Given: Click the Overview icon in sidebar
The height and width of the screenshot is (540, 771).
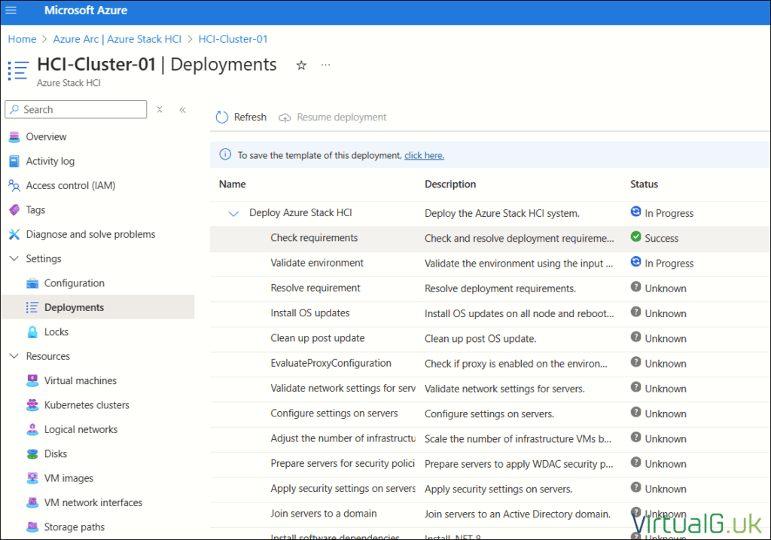Looking at the screenshot, I should click(x=14, y=137).
